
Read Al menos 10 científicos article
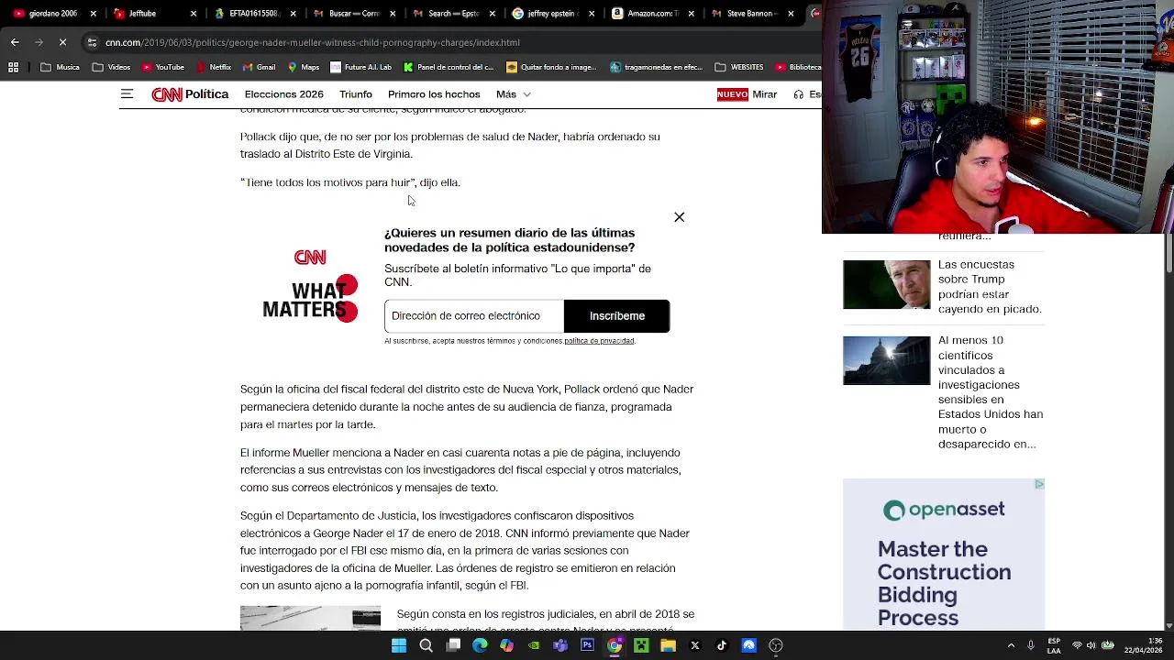991,391
